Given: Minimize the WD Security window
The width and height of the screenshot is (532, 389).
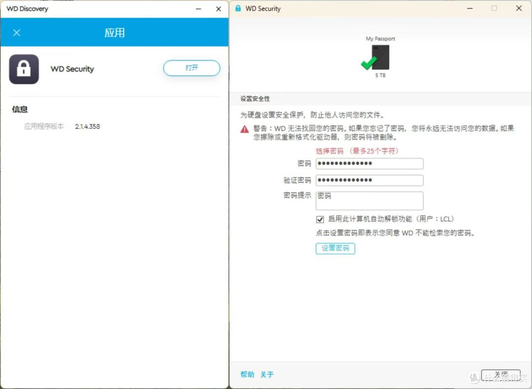Looking at the screenshot, I should coord(470,8).
